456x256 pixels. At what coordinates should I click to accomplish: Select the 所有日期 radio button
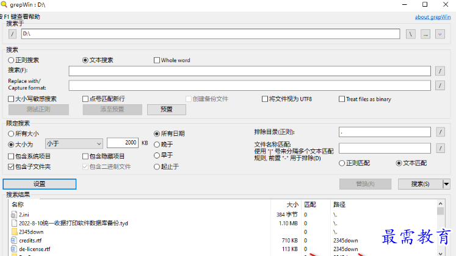157,133
